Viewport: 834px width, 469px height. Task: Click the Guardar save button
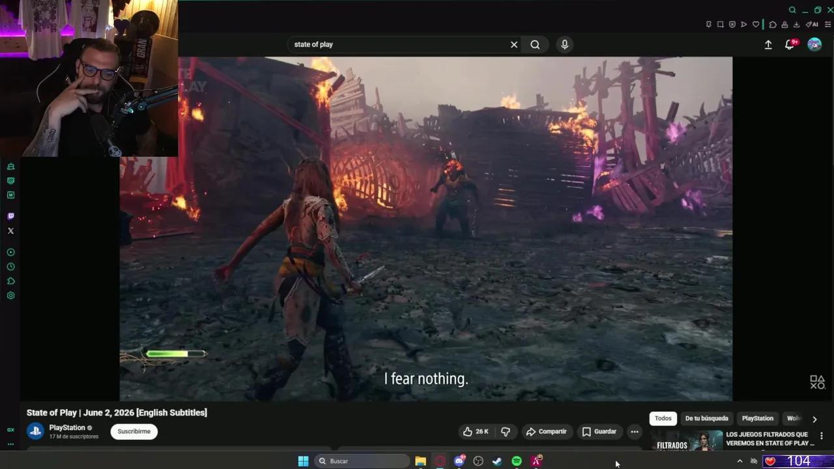599,431
